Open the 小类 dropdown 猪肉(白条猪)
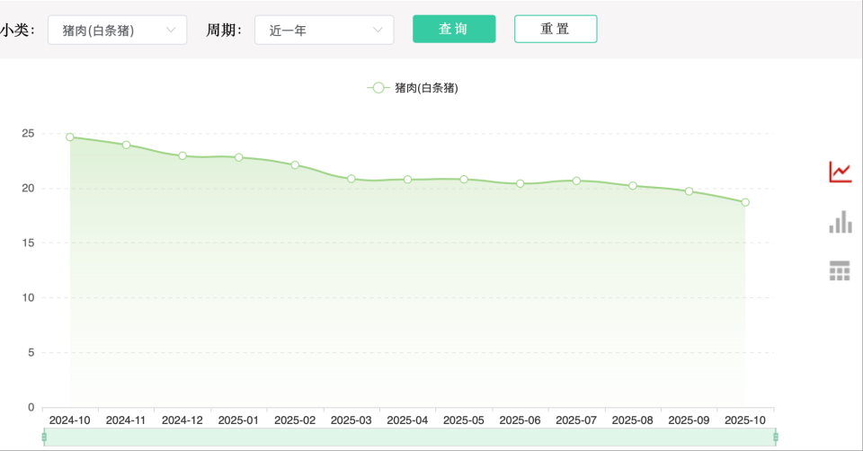 117,30
